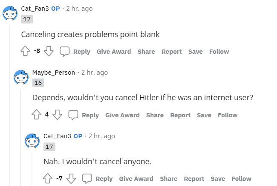Give Award to Maybe_Person's comment
The width and height of the screenshot is (277, 186).
(122, 115)
